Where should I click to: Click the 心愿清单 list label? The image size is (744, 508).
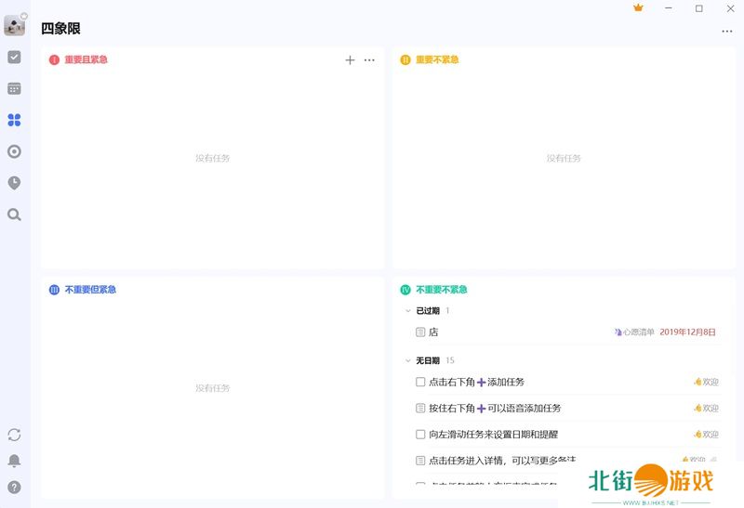coord(638,332)
